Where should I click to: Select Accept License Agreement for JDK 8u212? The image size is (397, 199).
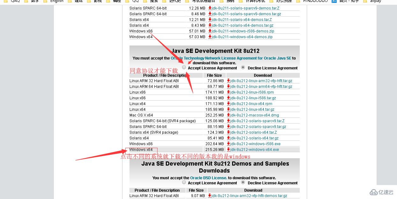[x=184, y=67]
